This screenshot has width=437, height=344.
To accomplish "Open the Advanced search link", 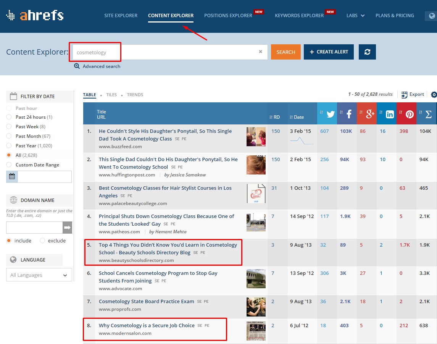I will 102,66.
